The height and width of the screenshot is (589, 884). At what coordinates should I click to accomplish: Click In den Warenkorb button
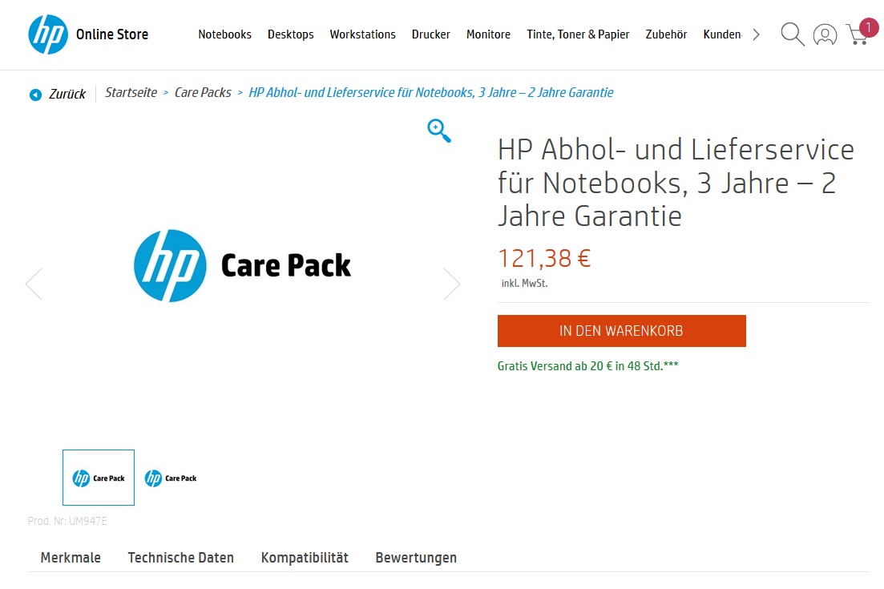(x=621, y=331)
